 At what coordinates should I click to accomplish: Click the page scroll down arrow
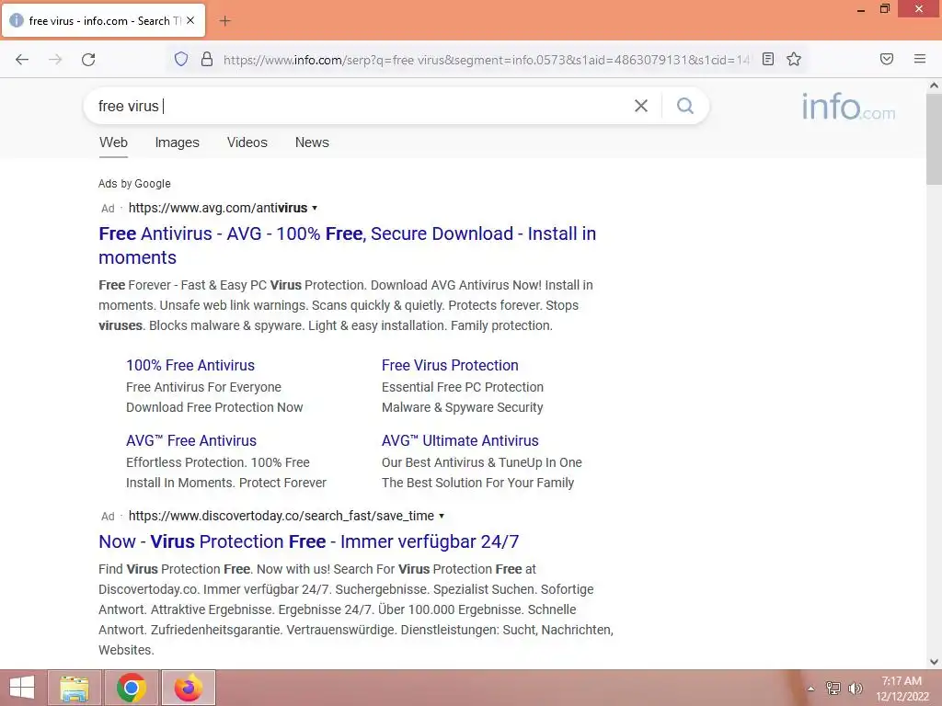point(935,662)
